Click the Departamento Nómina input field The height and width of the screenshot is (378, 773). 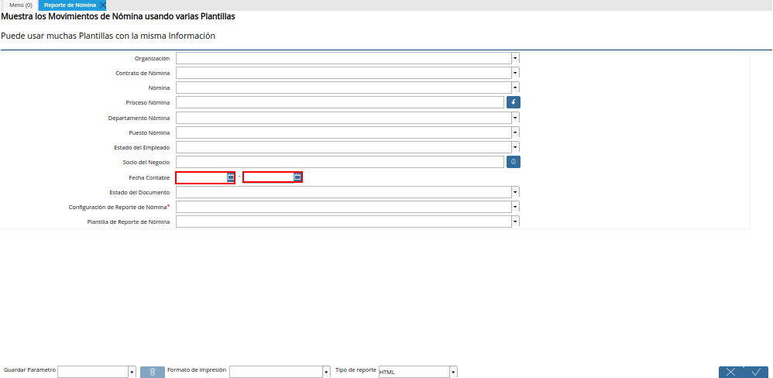click(344, 118)
